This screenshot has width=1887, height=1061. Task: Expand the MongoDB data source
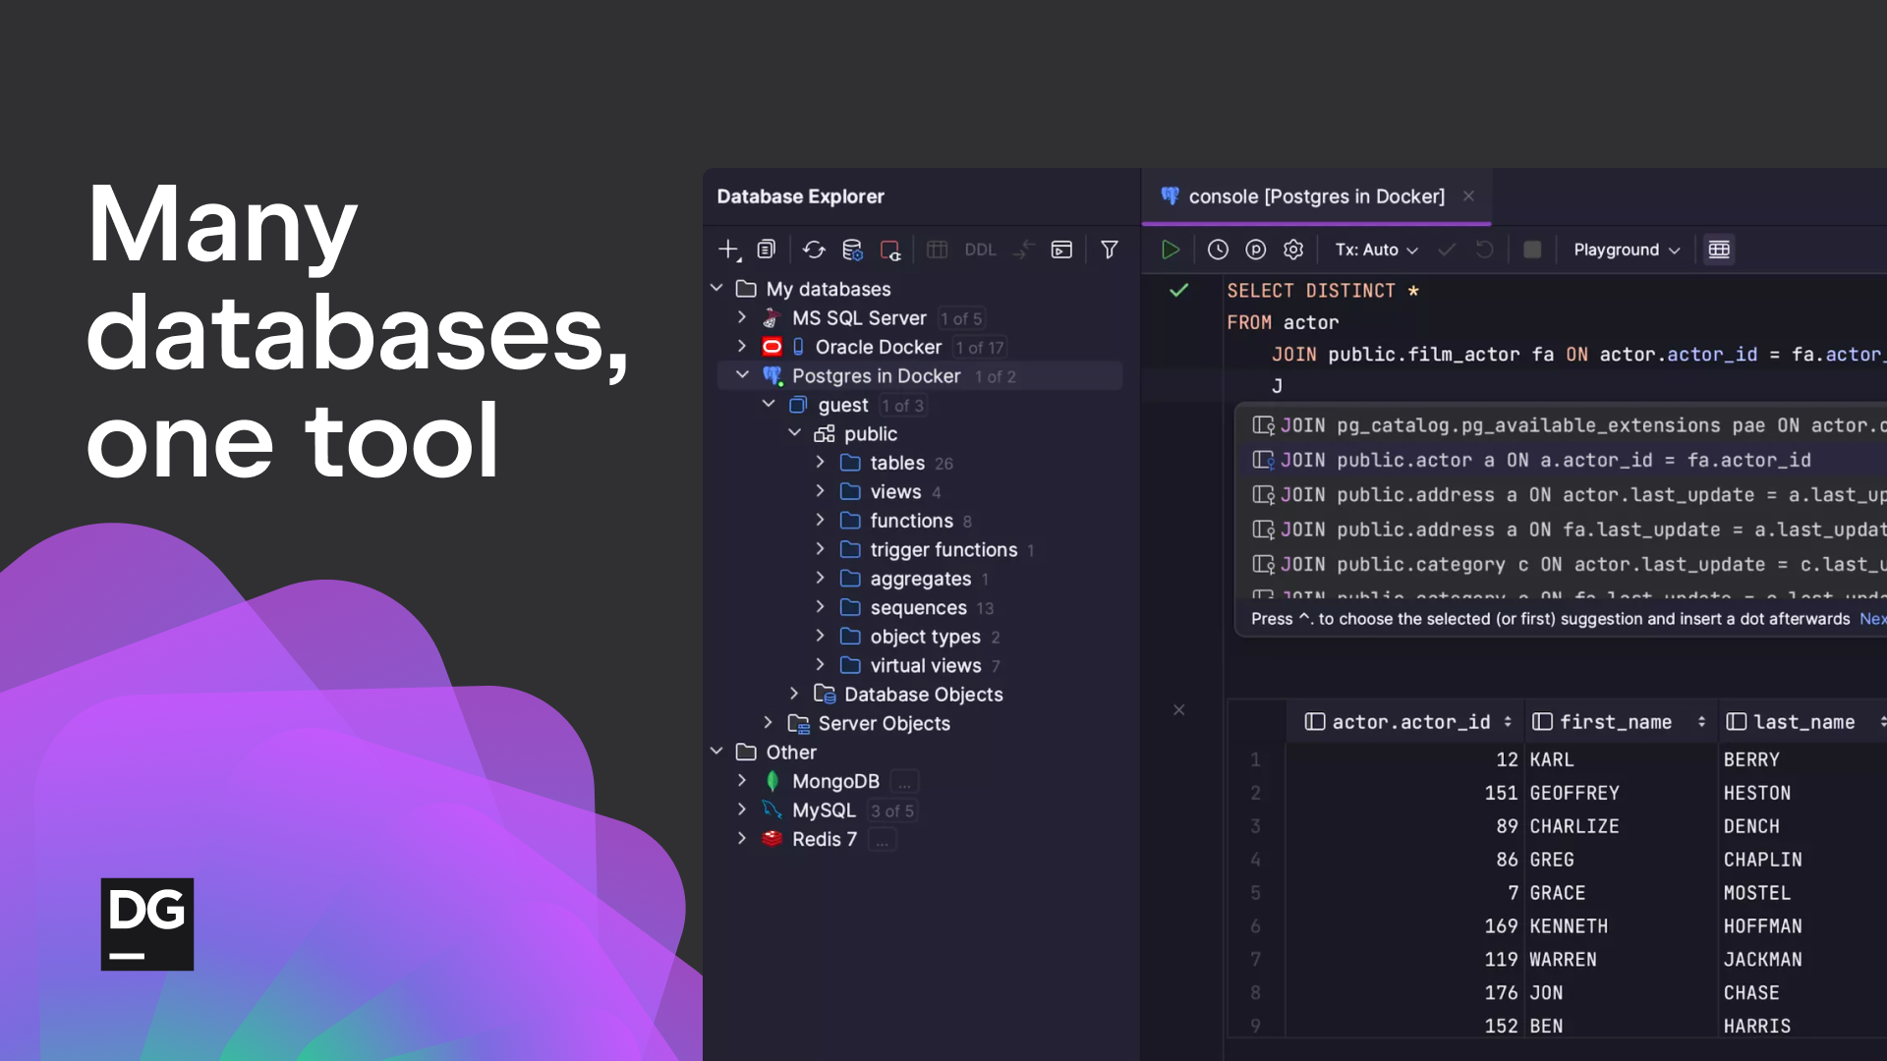(743, 781)
